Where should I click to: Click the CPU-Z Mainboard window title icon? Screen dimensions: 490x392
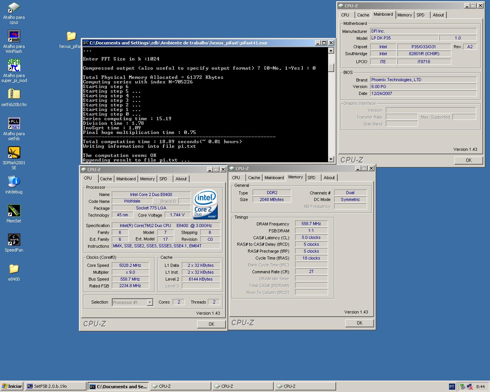tap(340, 6)
